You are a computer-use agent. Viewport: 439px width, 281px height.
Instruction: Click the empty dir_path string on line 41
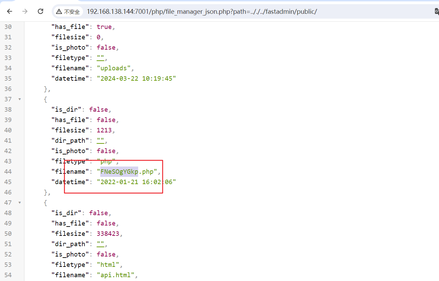[100, 140]
